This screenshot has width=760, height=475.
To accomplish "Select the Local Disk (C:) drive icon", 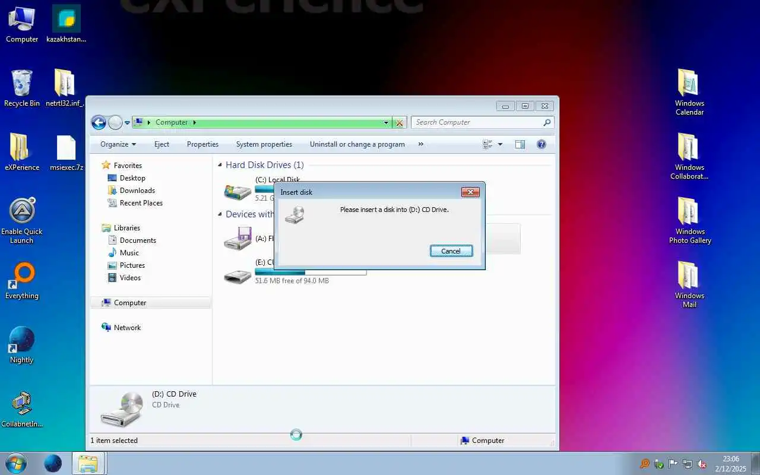I will coord(237,191).
